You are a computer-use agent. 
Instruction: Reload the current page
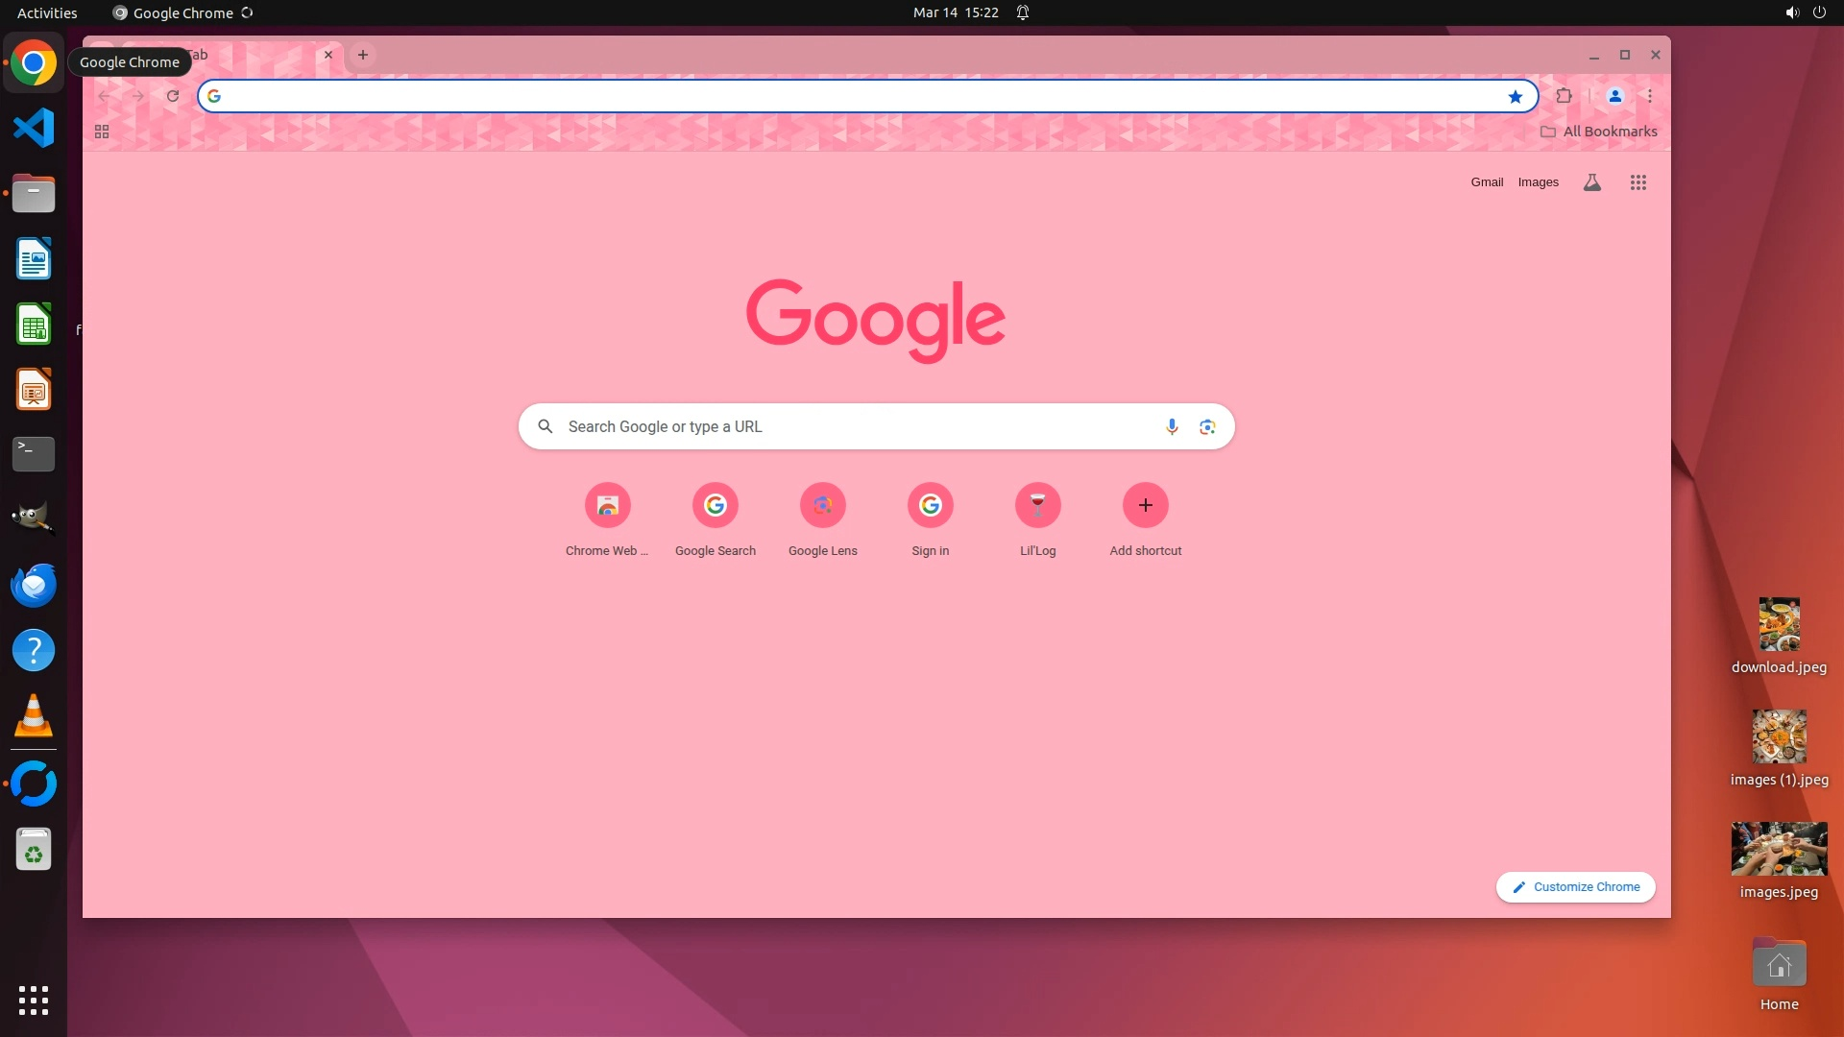[173, 96]
